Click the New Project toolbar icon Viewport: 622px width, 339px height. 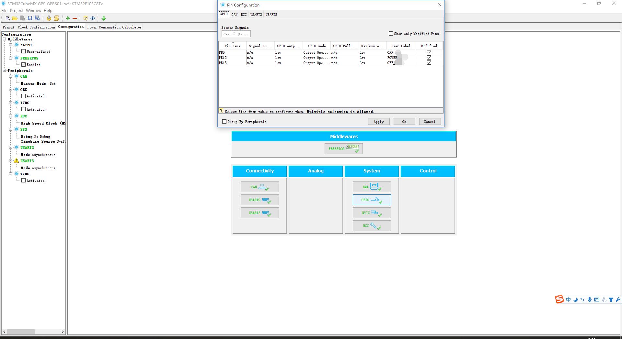click(7, 18)
